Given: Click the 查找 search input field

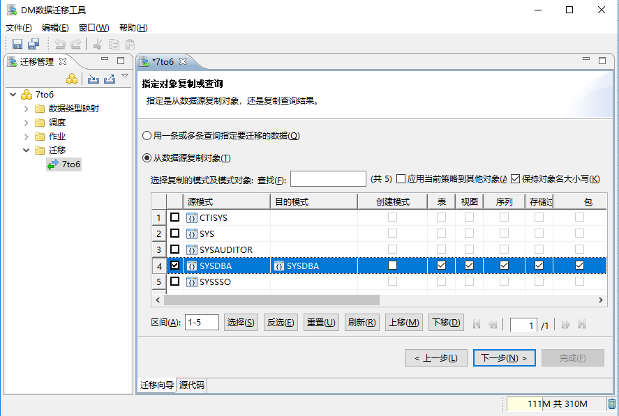Looking at the screenshot, I should coord(328,178).
